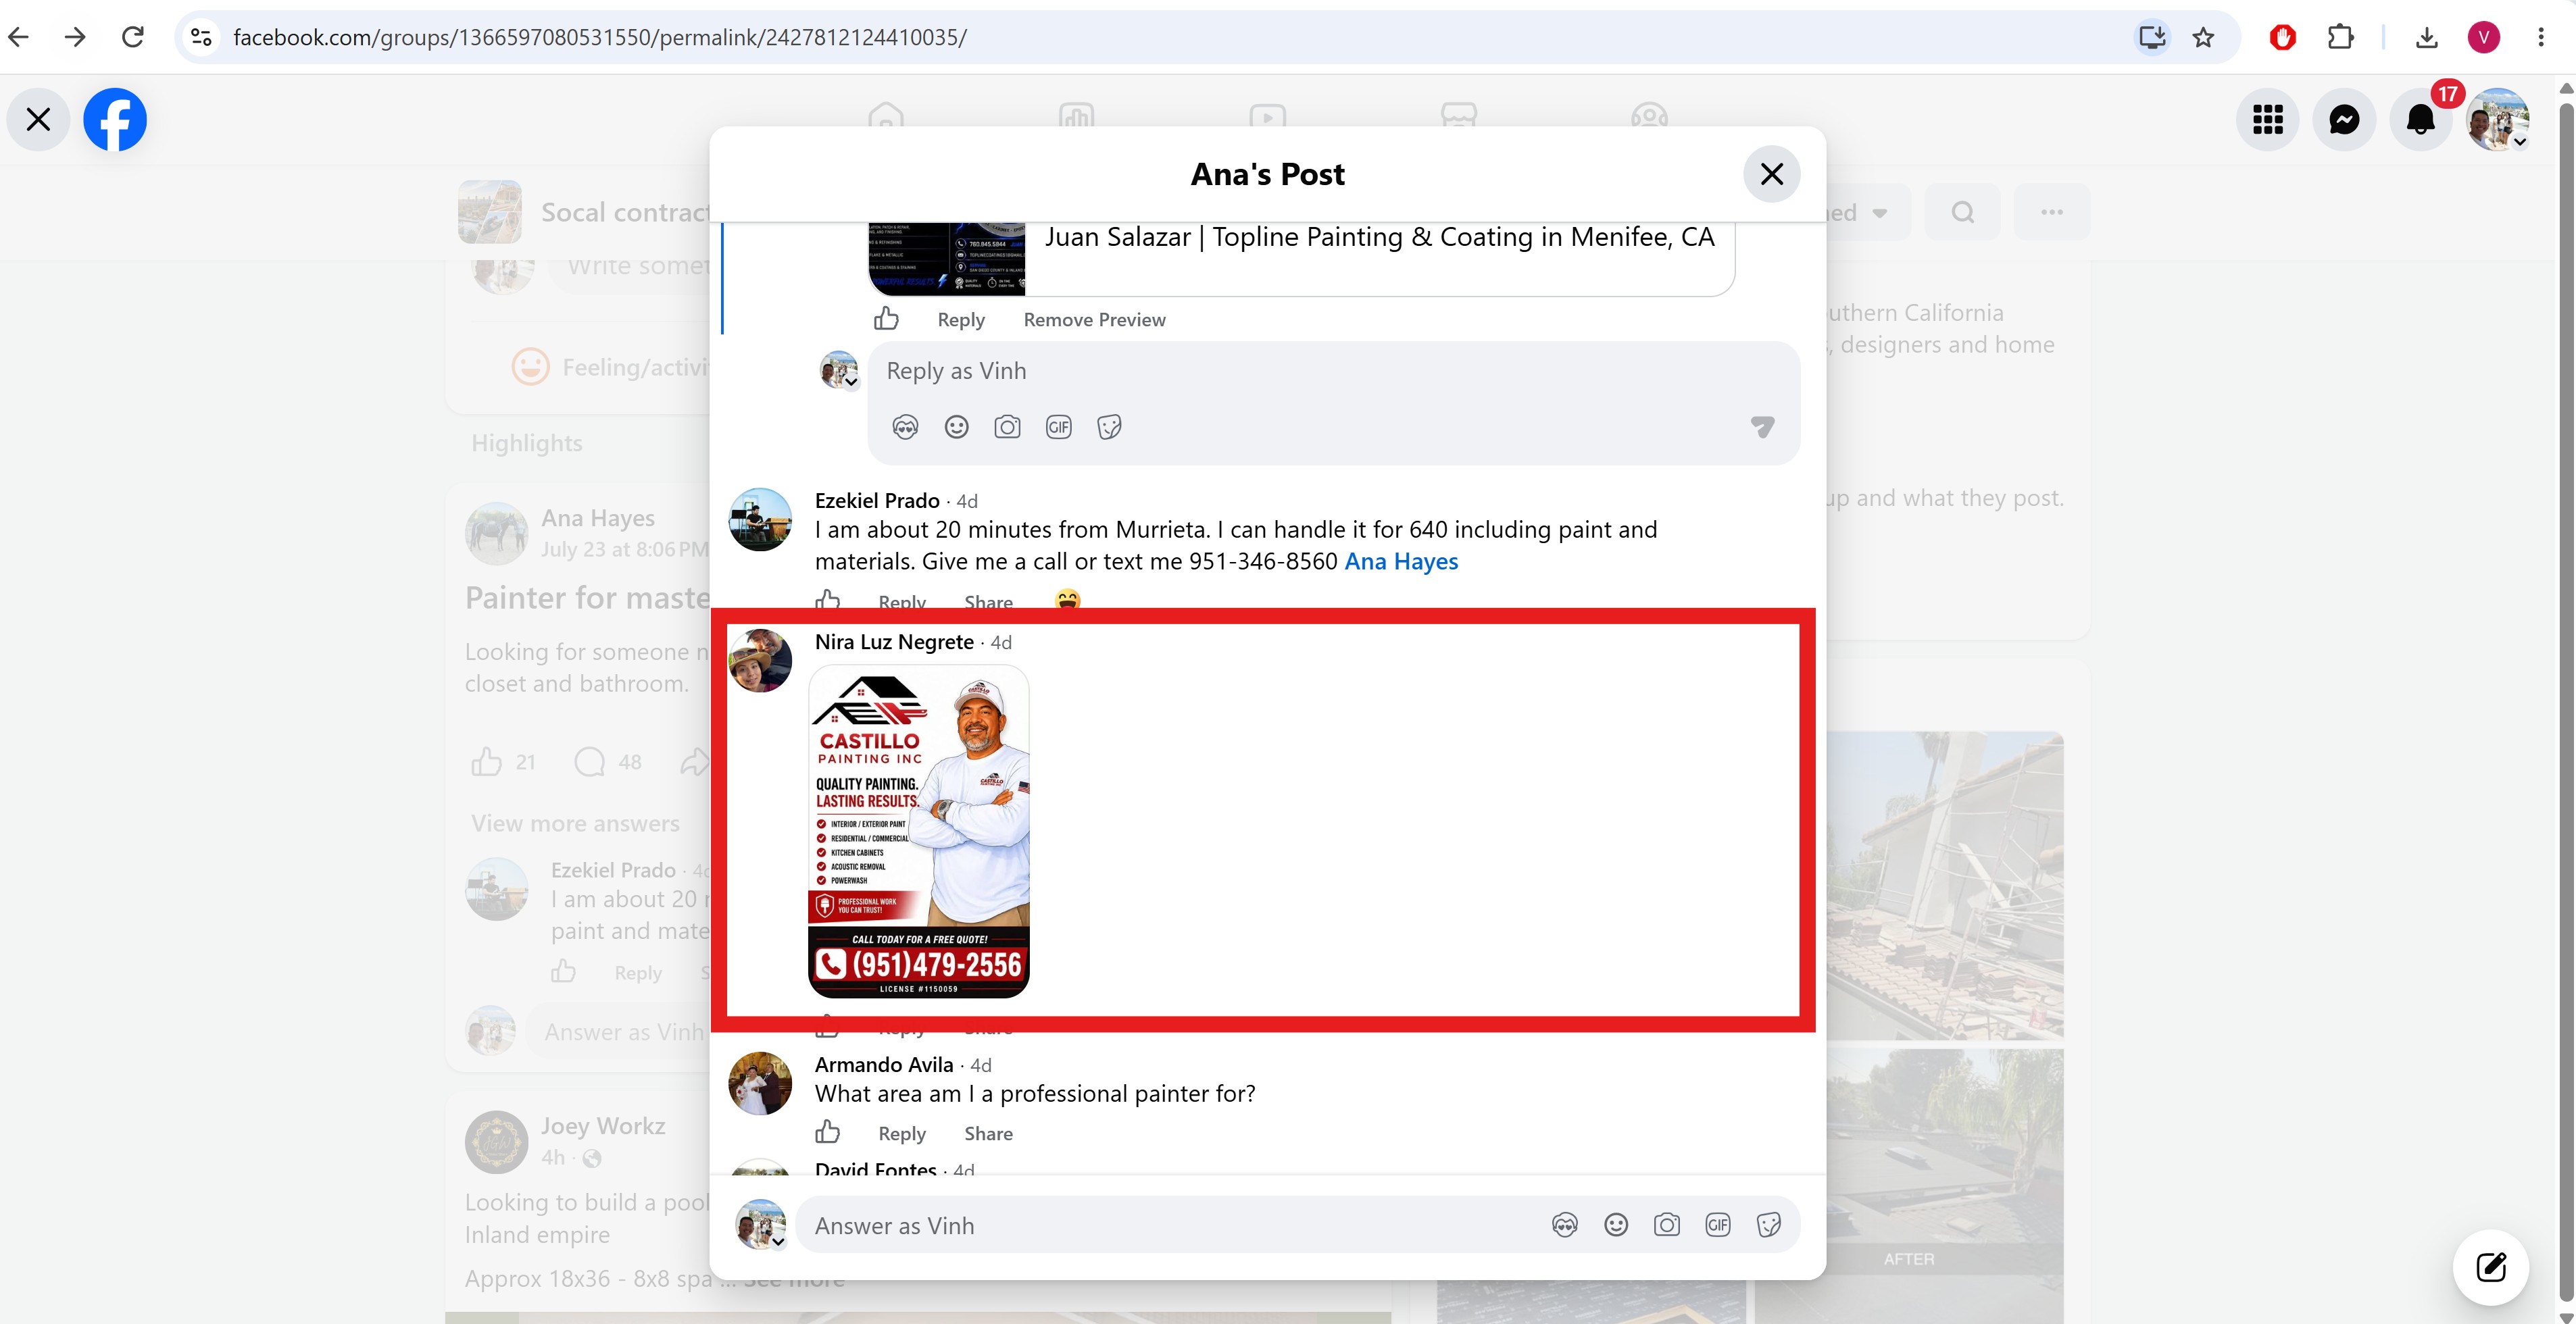This screenshot has height=1324, width=2576.
Task: Click View more answers in background feed
Action: click(x=575, y=824)
